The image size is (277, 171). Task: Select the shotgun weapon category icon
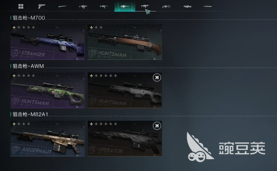(x=62, y=6)
